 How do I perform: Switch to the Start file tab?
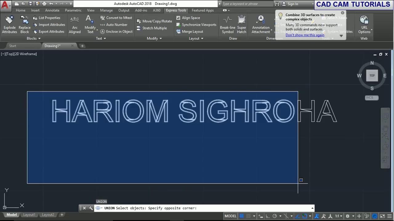click(13, 46)
